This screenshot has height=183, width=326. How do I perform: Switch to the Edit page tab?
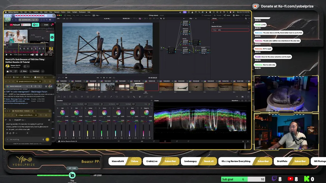tap(142, 141)
